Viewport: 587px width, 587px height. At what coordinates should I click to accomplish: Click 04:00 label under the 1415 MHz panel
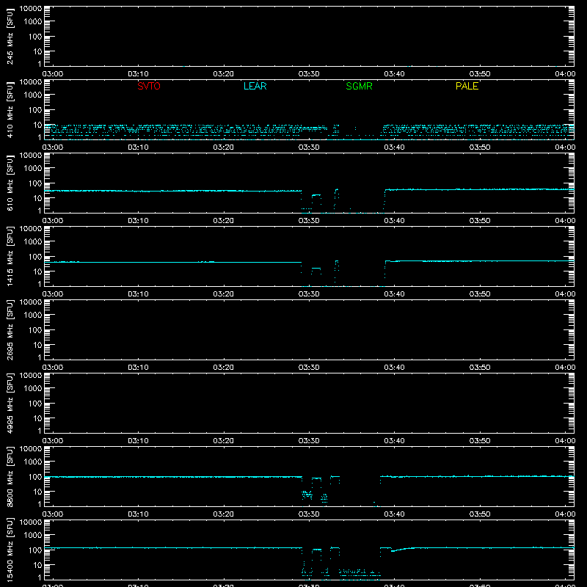[565, 294]
